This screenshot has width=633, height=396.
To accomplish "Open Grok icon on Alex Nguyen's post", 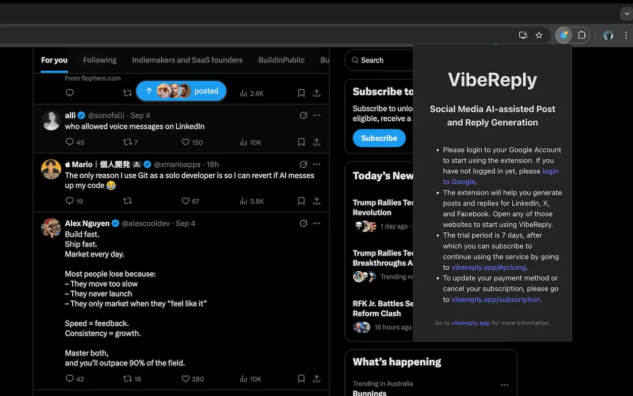I will 304,223.
